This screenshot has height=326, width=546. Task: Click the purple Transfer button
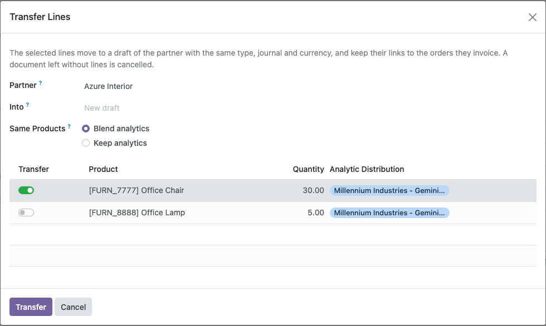pyautogui.click(x=31, y=307)
